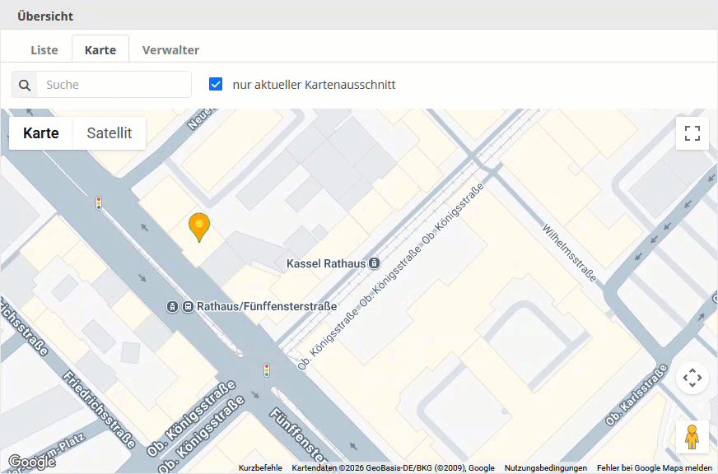Click Fehler bei Google Maps melden
The height and width of the screenshot is (474, 718).
tap(654, 467)
